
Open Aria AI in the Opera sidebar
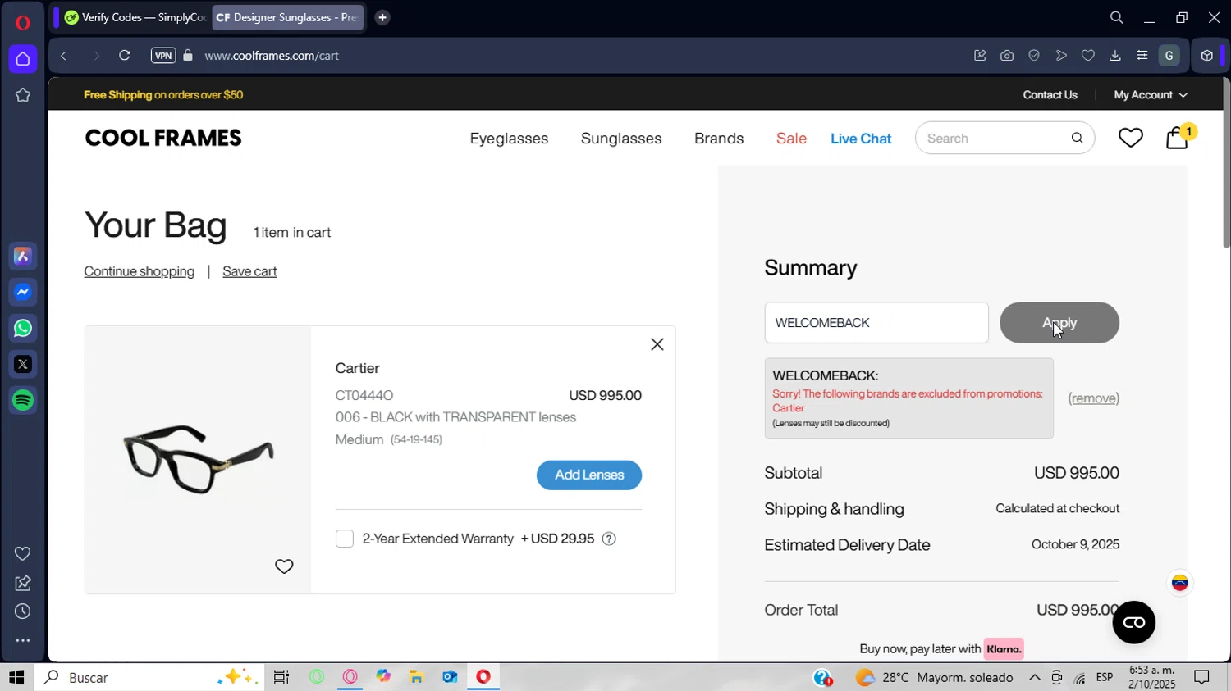[x=23, y=257]
